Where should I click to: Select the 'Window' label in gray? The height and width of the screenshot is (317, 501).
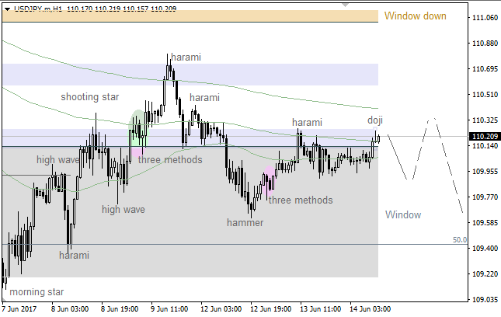pyautogui.click(x=402, y=214)
